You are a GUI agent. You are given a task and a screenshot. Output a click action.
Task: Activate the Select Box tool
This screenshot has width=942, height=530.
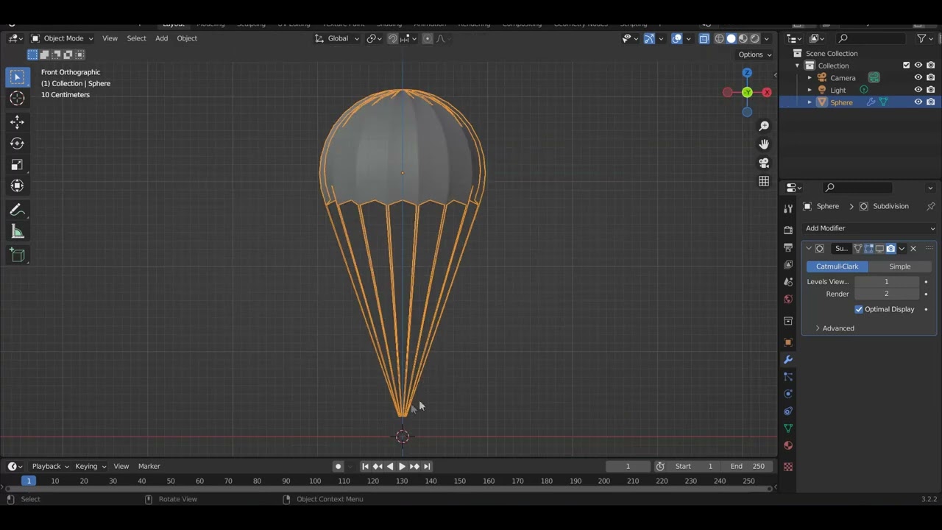[x=17, y=77]
